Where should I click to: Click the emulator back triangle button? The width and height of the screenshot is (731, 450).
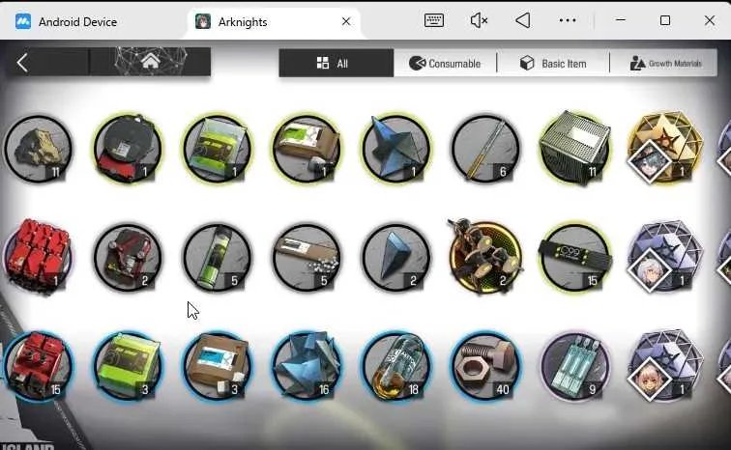point(523,20)
